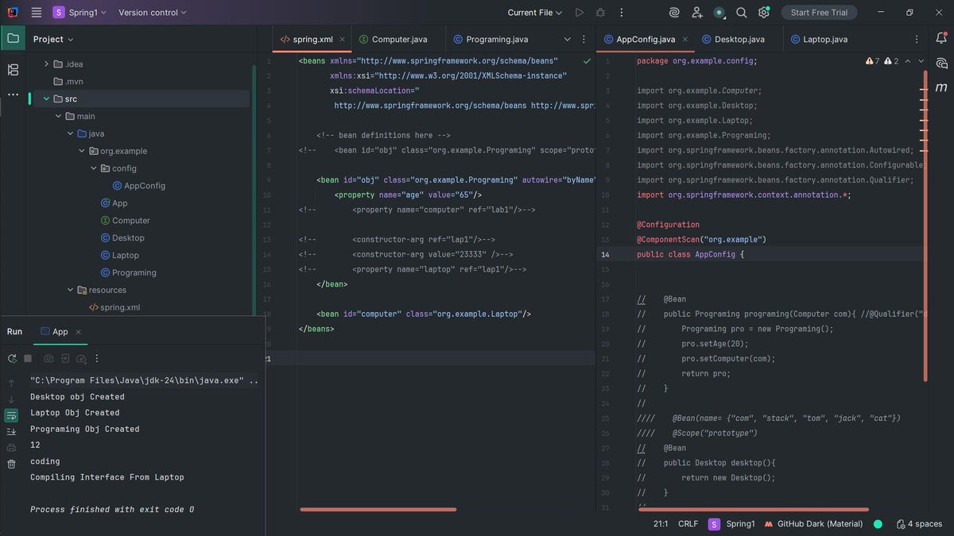954x536 pixels.
Task: Open Current File run configuration dropdown
Action: point(535,13)
